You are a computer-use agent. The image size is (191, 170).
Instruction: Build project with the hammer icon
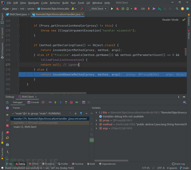click(82, 9)
